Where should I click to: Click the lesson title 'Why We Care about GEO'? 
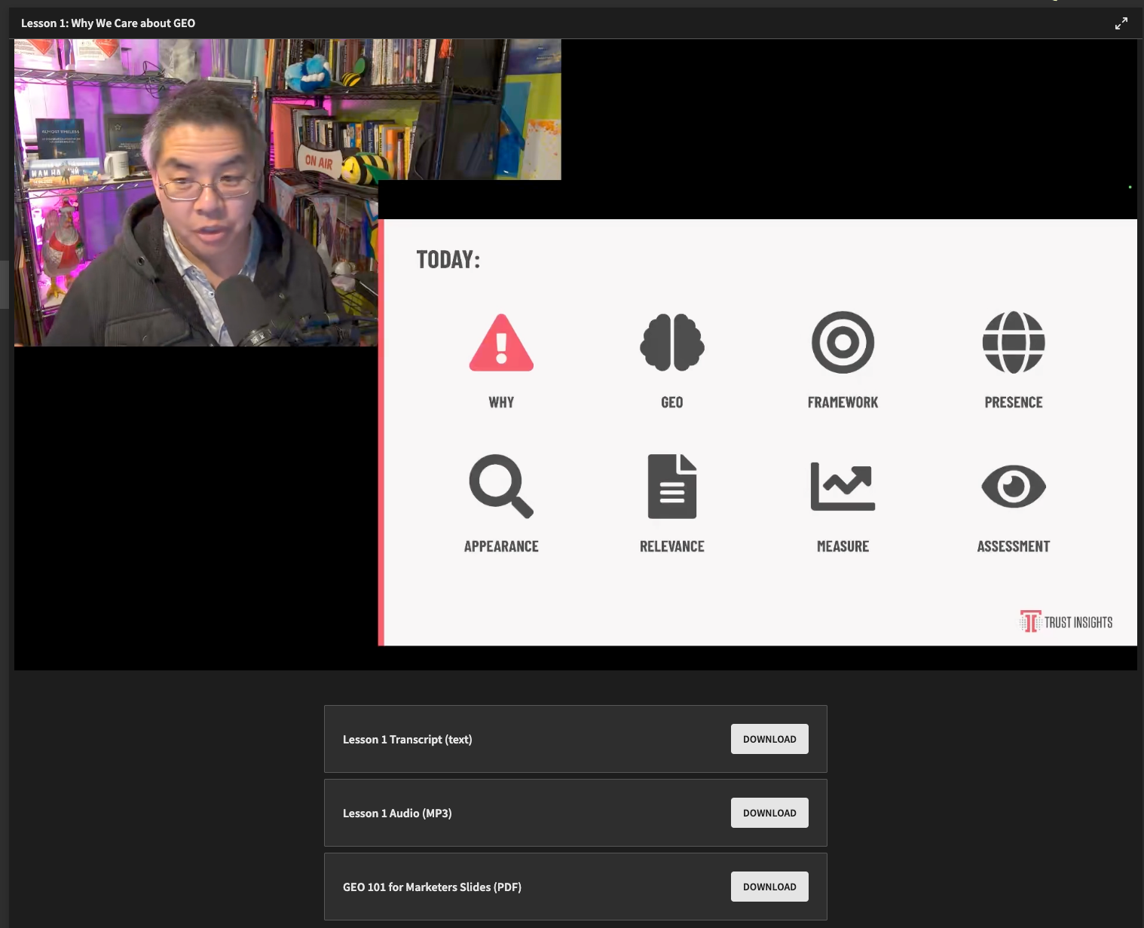point(108,23)
